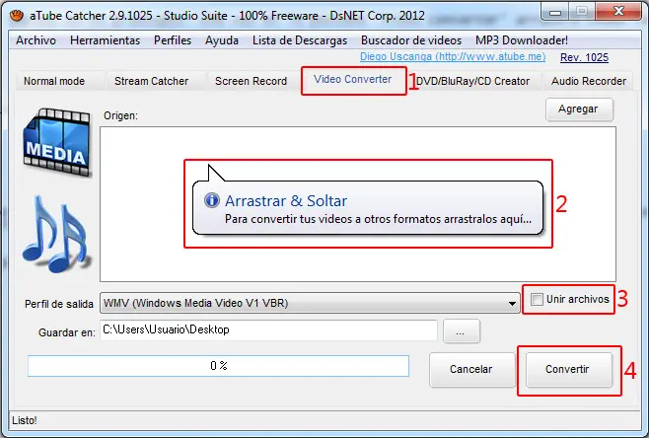Open the MP3 Downloader! menu
The height and width of the screenshot is (438, 649).
coord(522,40)
